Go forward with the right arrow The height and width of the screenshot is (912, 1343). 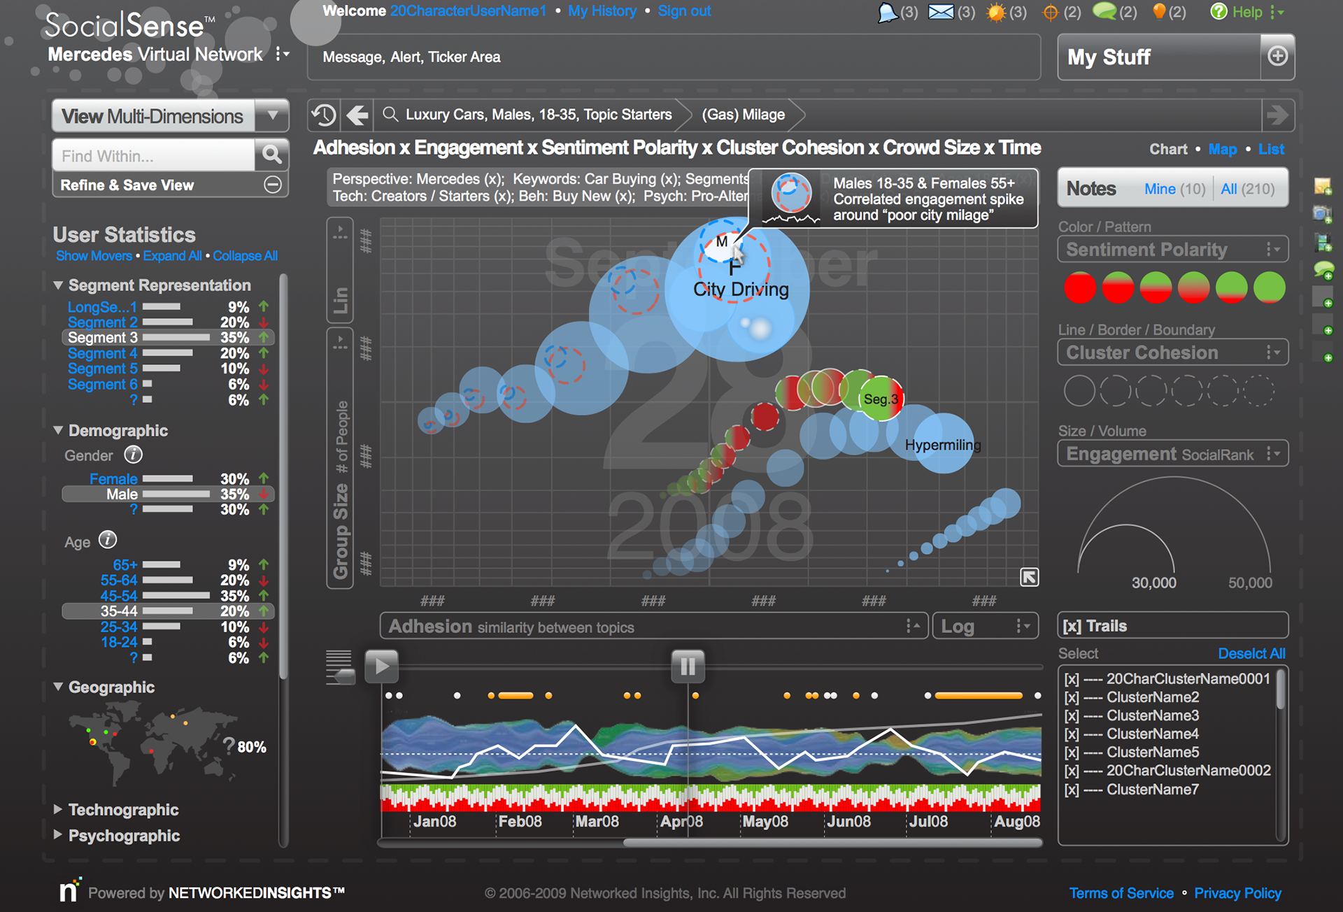[x=1278, y=115]
